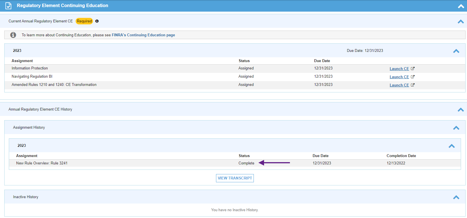Collapse the 2023 current assignments section
The height and width of the screenshot is (218, 467).
coord(456,51)
